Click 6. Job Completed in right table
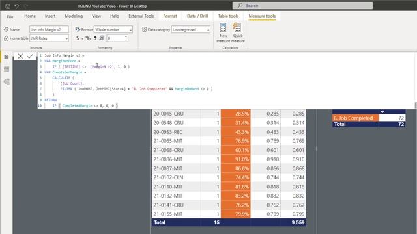This screenshot has width=417, height=234. coord(355,118)
